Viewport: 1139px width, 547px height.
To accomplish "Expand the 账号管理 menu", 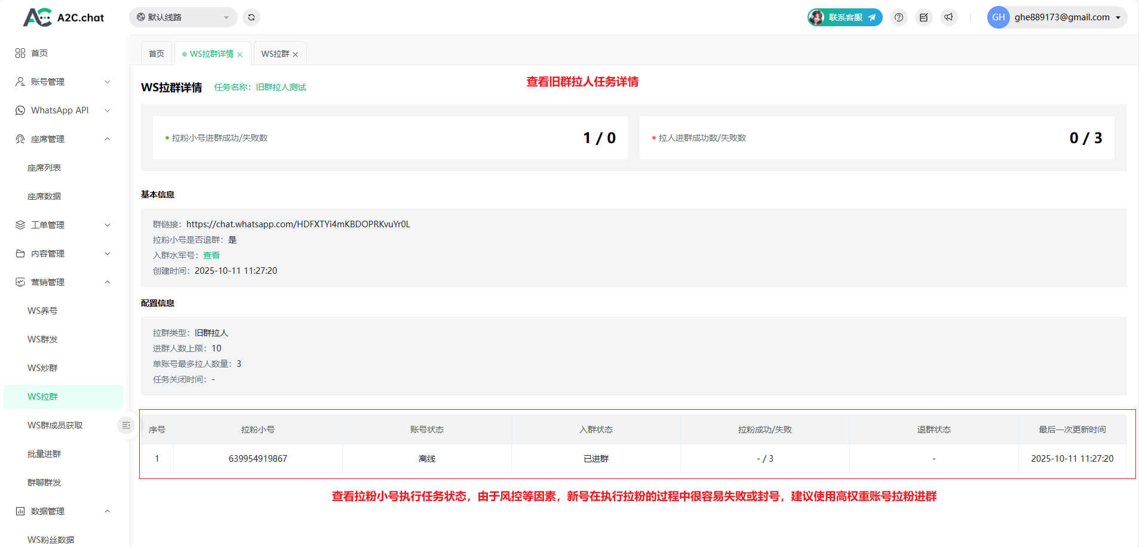I will click(x=63, y=82).
